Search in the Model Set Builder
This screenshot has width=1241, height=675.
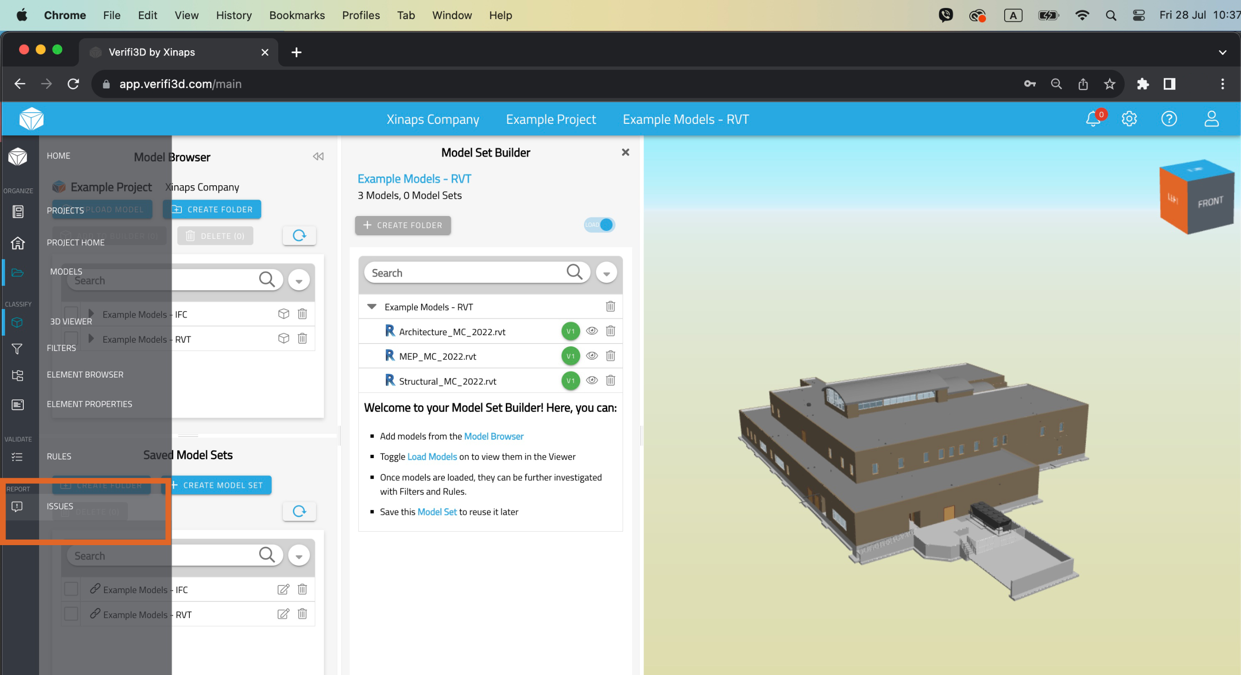click(x=574, y=272)
